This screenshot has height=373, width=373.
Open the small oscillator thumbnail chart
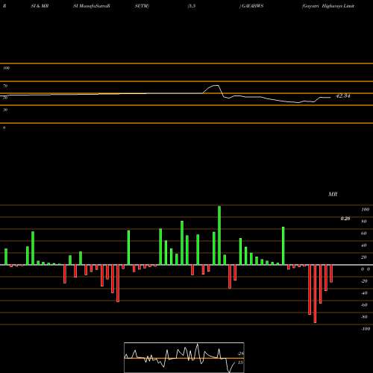(x=184, y=357)
